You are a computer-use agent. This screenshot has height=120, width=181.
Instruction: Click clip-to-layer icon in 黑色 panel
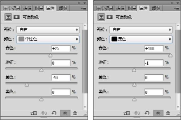tap(127, 113)
